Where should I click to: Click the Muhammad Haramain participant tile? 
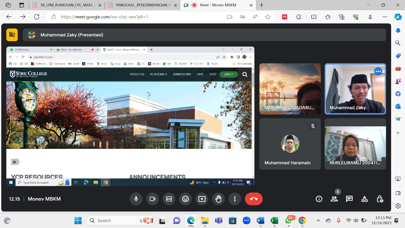click(290, 144)
